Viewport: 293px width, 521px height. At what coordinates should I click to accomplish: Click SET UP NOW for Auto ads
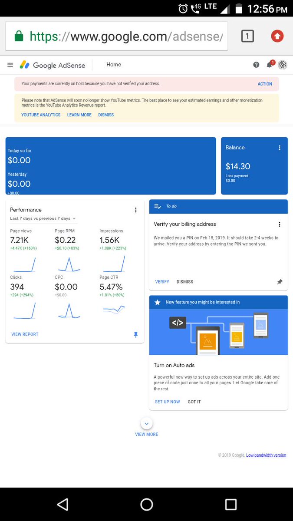pos(167,402)
